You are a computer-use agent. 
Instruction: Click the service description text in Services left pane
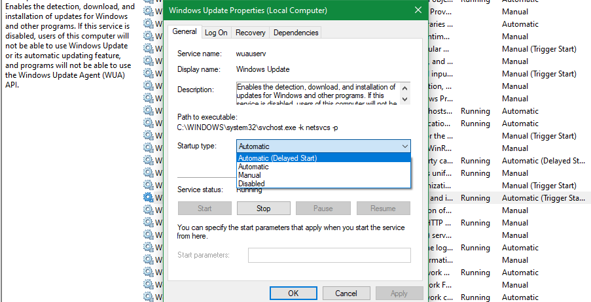tap(70, 46)
